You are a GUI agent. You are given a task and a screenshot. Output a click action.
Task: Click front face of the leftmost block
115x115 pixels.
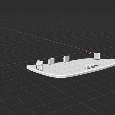39,67
